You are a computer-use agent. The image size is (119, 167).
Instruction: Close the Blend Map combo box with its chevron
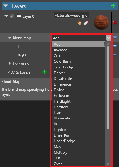tap(109, 38)
